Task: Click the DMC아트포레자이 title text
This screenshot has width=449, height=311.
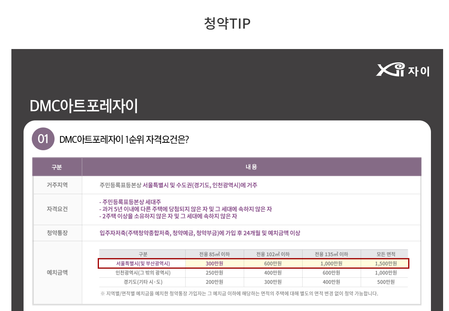Action: click(x=84, y=106)
